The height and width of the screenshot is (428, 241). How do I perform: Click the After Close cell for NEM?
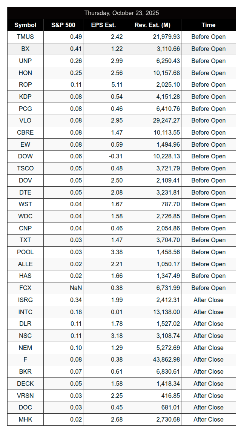click(x=208, y=348)
